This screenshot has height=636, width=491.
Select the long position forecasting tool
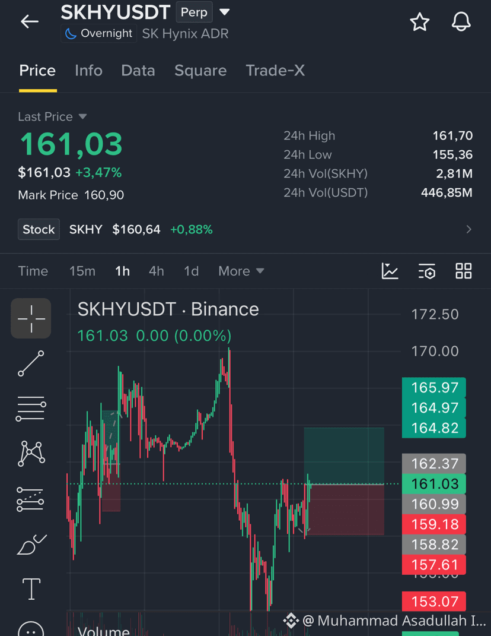(30, 499)
